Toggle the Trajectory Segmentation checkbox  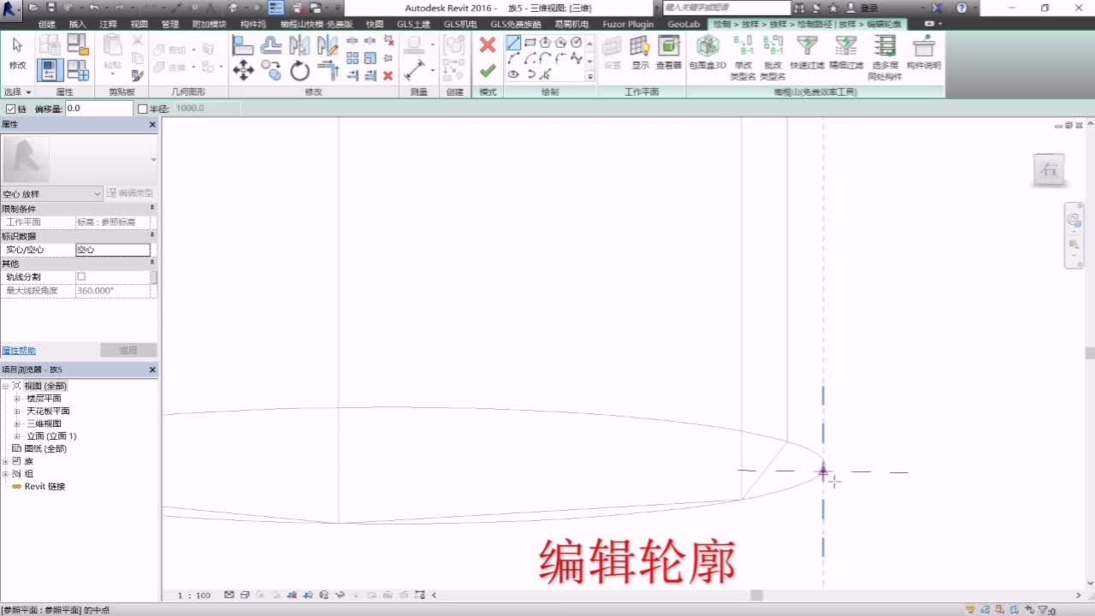coord(81,277)
